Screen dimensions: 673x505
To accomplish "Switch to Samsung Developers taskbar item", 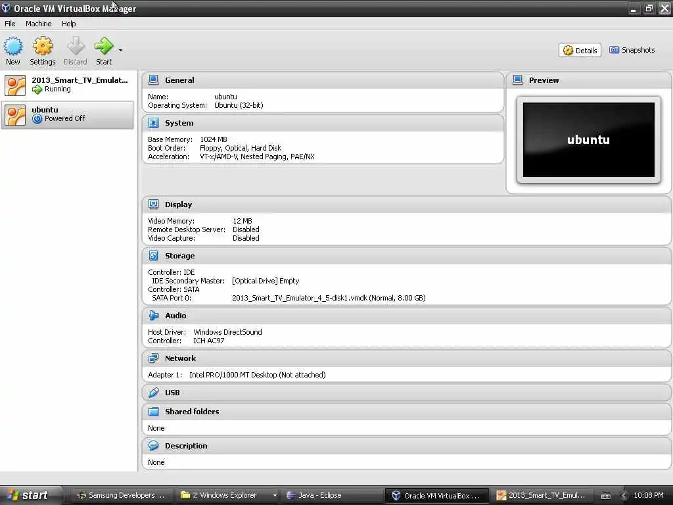I will pyautogui.click(x=121, y=496).
